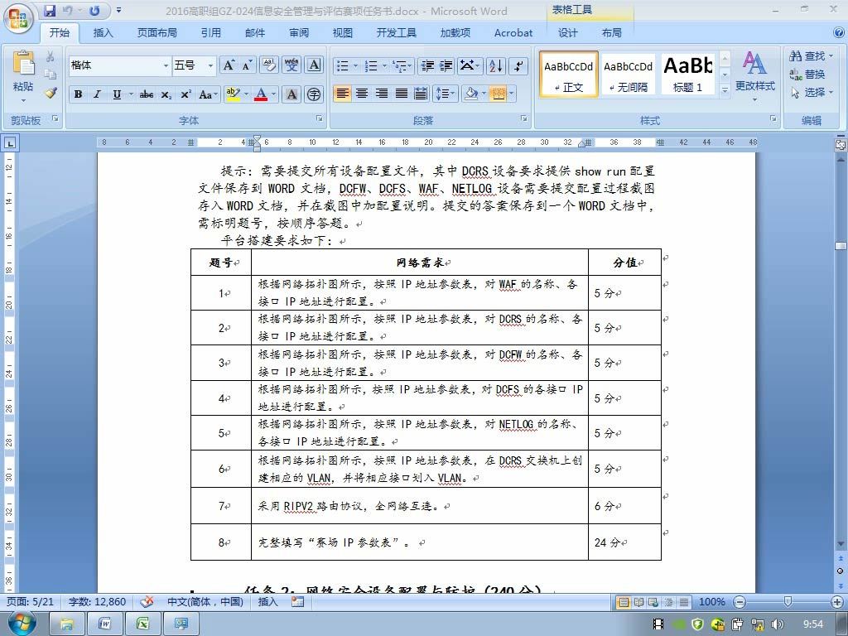Image resolution: width=848 pixels, height=636 pixels.
Task: Click the Paste icon
Action: [23, 64]
